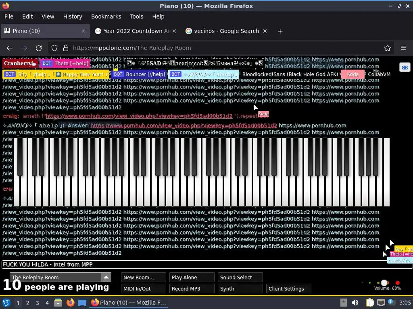Select the Cranberry user name tag
The height and width of the screenshot is (309, 413).
20,63
